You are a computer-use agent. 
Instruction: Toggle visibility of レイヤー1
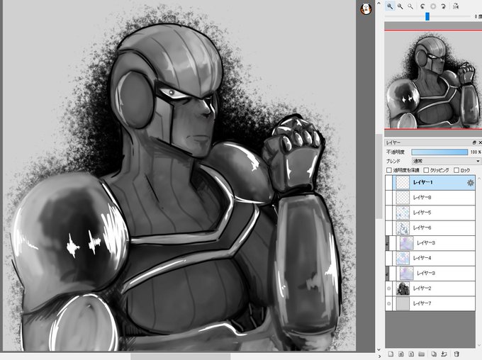pos(389,183)
